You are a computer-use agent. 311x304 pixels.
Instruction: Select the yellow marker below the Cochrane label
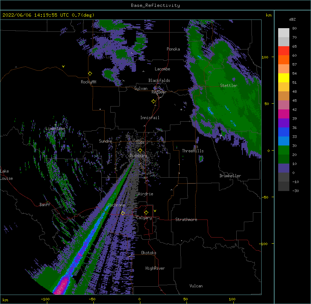(123, 213)
